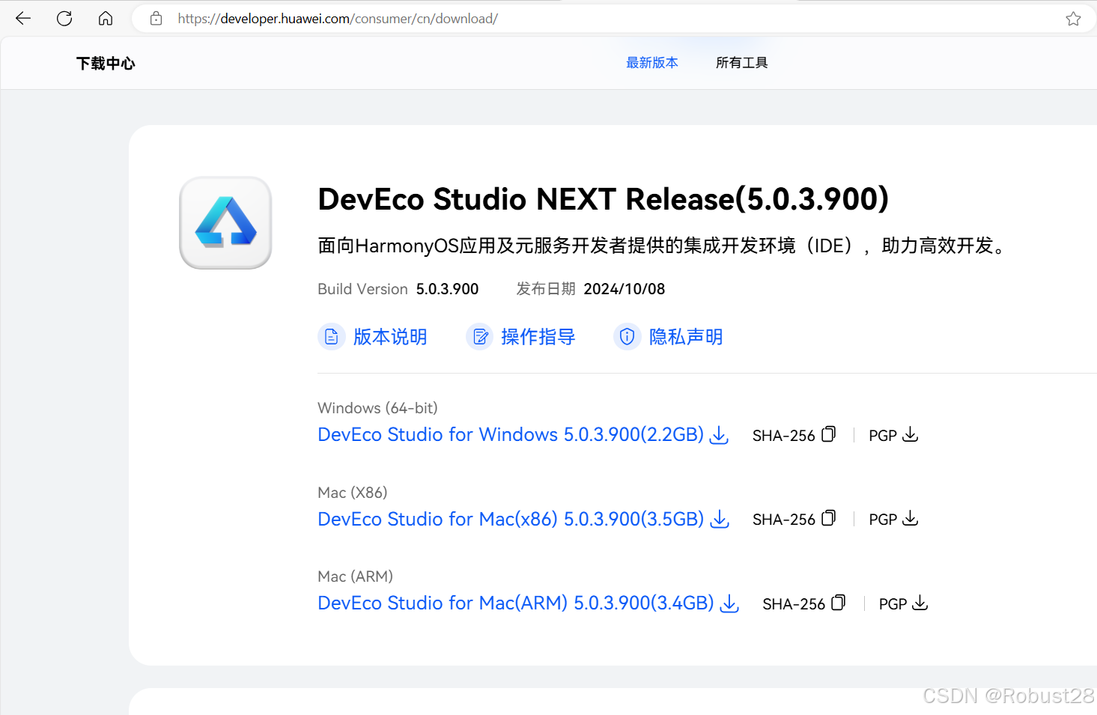
Task: Click the Build Version 5.0.3.900 value
Action: click(447, 289)
